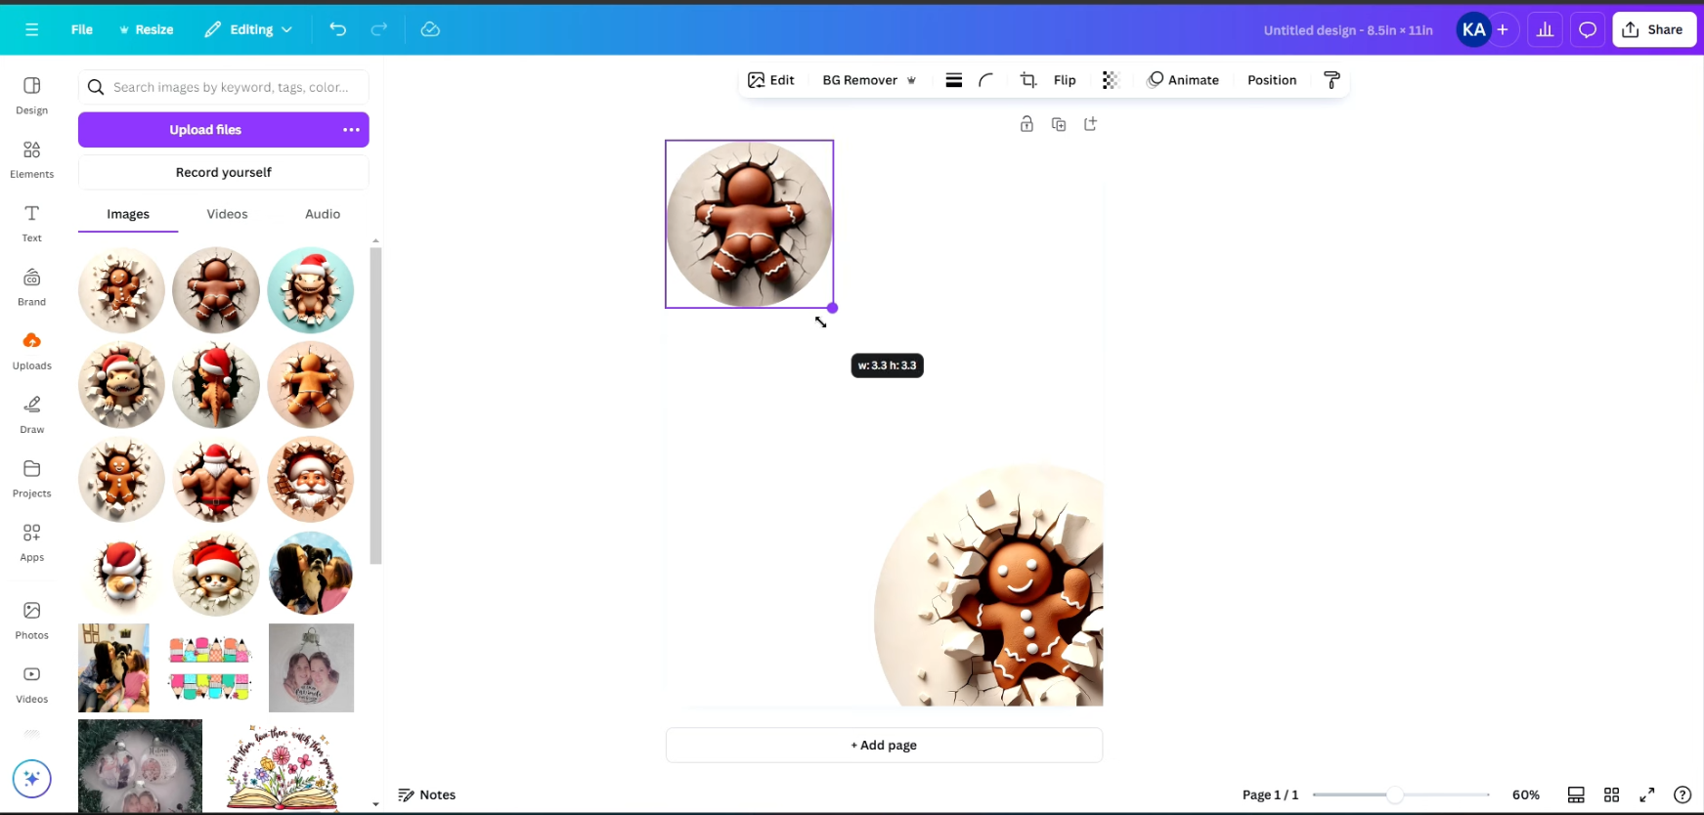The height and width of the screenshot is (815, 1704).
Task: Open the comments speech bubble
Action: [1588, 29]
